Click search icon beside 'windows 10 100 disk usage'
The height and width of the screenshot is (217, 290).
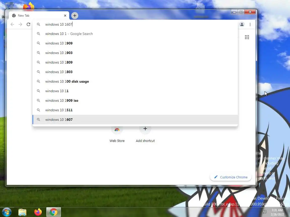(x=39, y=81)
